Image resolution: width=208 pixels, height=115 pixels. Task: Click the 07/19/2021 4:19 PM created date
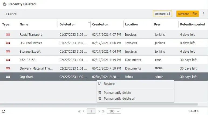[107, 60]
